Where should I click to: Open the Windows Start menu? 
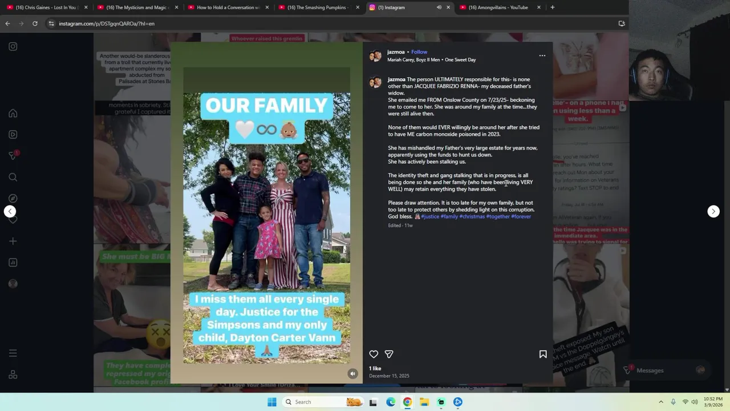pos(272,402)
